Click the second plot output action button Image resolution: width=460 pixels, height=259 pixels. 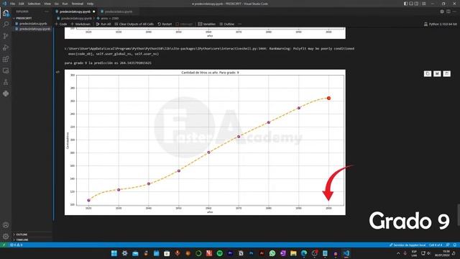coord(437,73)
